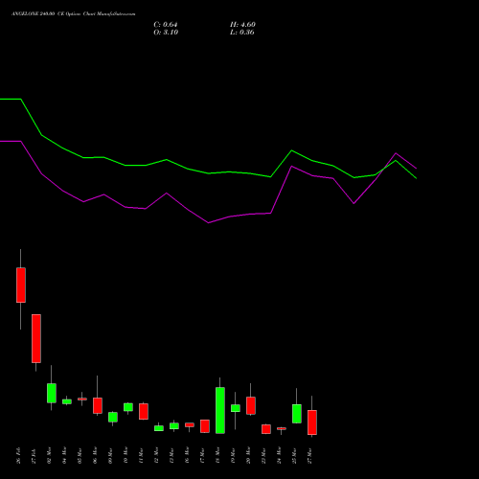Click the low value "L: 0.36"
The image size is (479, 479).
click(x=242, y=33)
